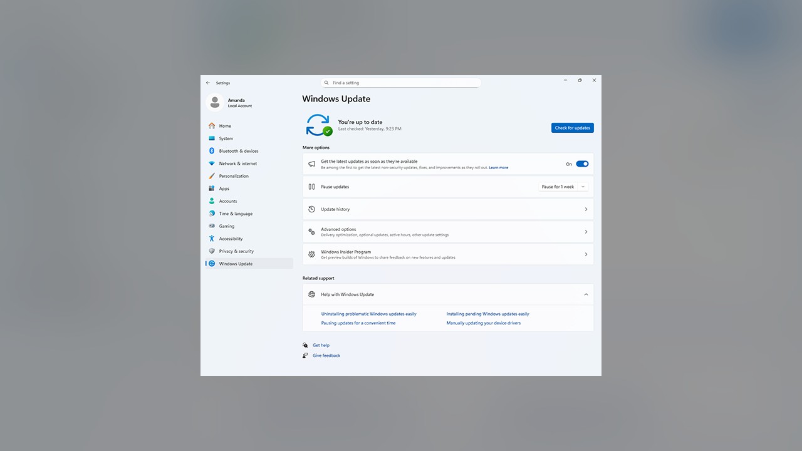802x451 pixels.
Task: Click the search magnifier icon
Action: (326, 83)
